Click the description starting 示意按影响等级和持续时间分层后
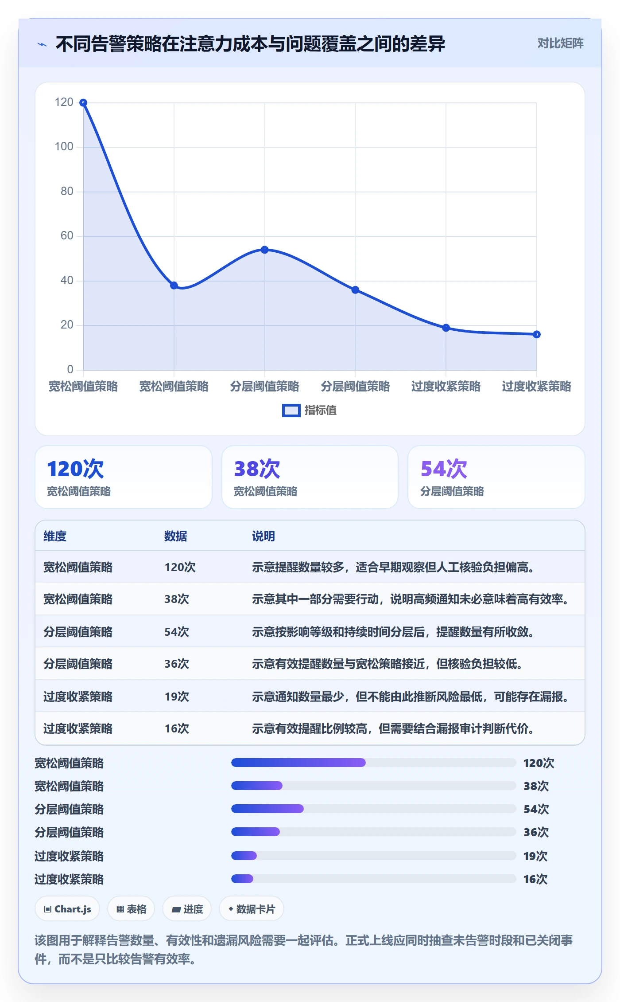Image resolution: width=620 pixels, height=1002 pixels. pyautogui.click(x=393, y=632)
